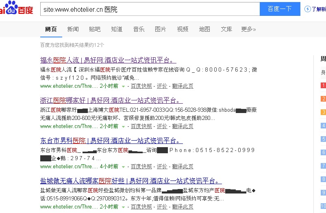Click the lightning icon beside 了解新
Viewport: 326px width, 213px height.
click(307, 9)
